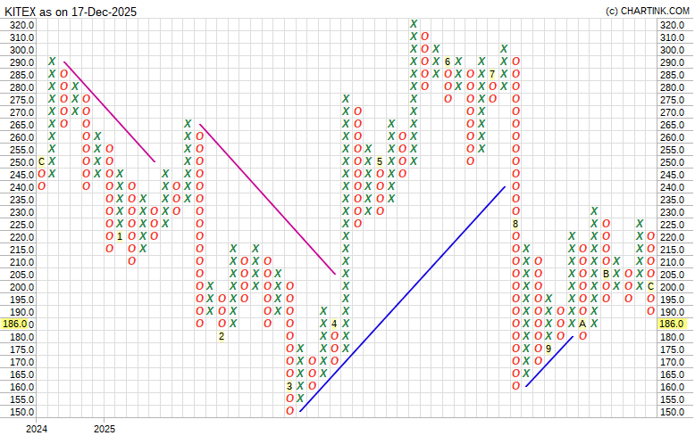Click month marker 5 in the chart
695x444 pixels.
(380, 161)
